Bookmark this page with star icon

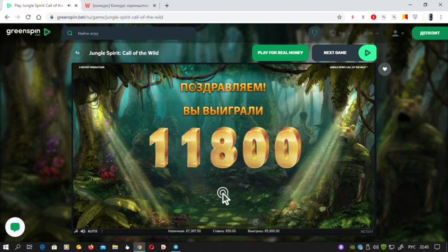pos(339,17)
